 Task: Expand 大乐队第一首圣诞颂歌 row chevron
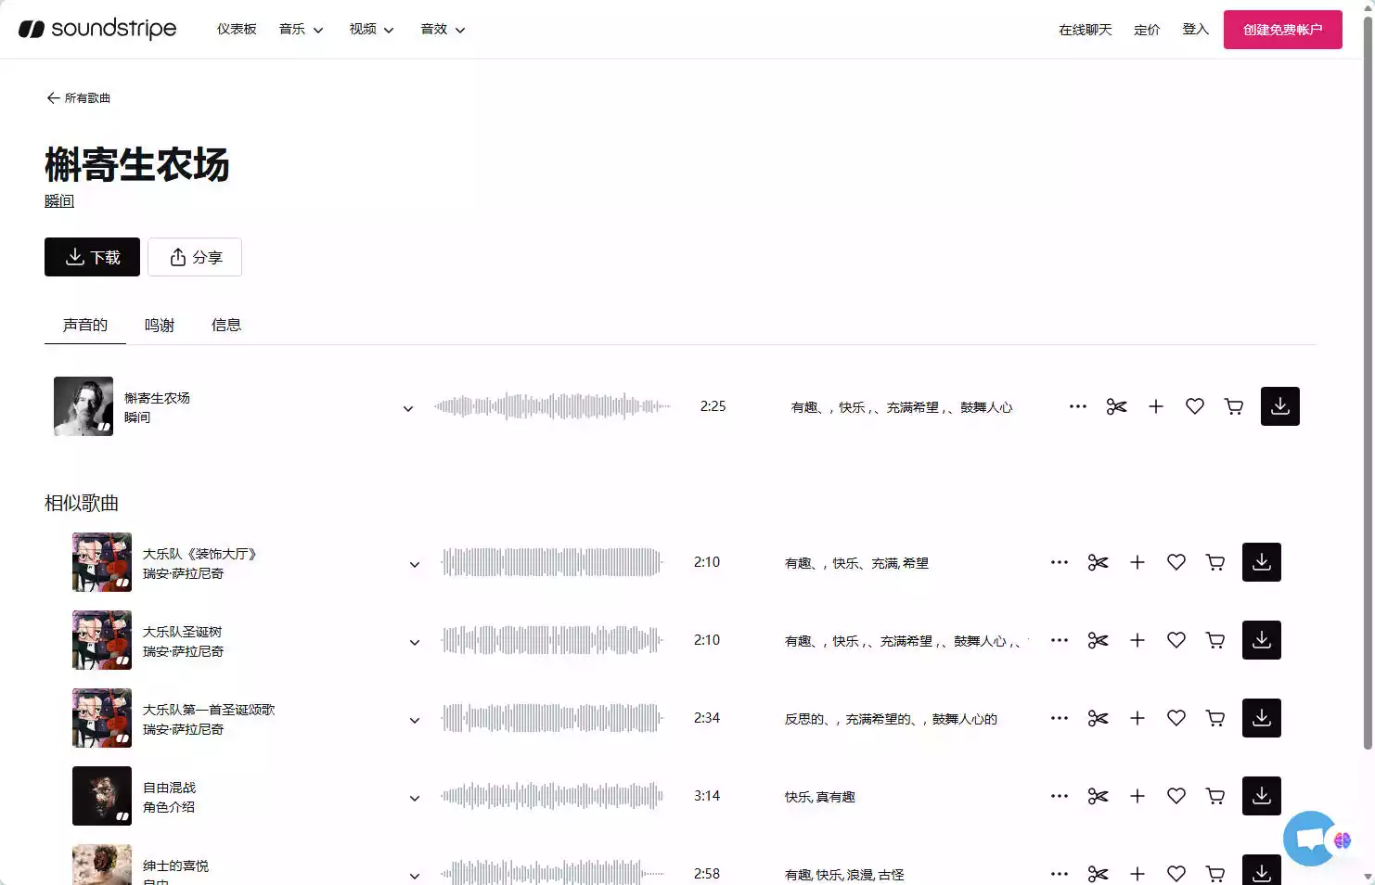coord(415,720)
